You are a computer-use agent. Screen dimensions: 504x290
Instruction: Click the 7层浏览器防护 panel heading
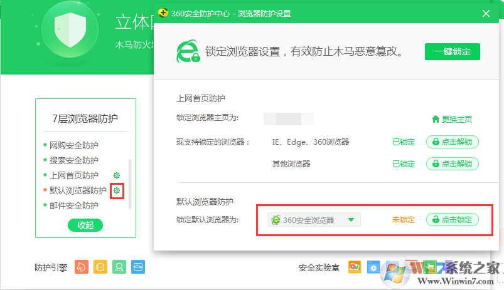click(85, 119)
